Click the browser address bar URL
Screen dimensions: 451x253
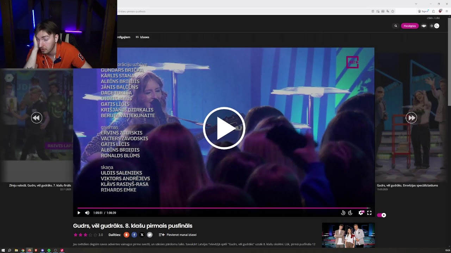coord(132,11)
